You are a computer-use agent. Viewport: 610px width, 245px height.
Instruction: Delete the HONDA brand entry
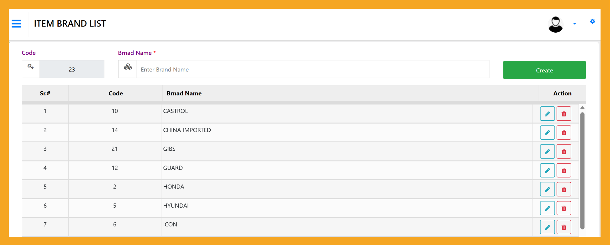tap(564, 190)
